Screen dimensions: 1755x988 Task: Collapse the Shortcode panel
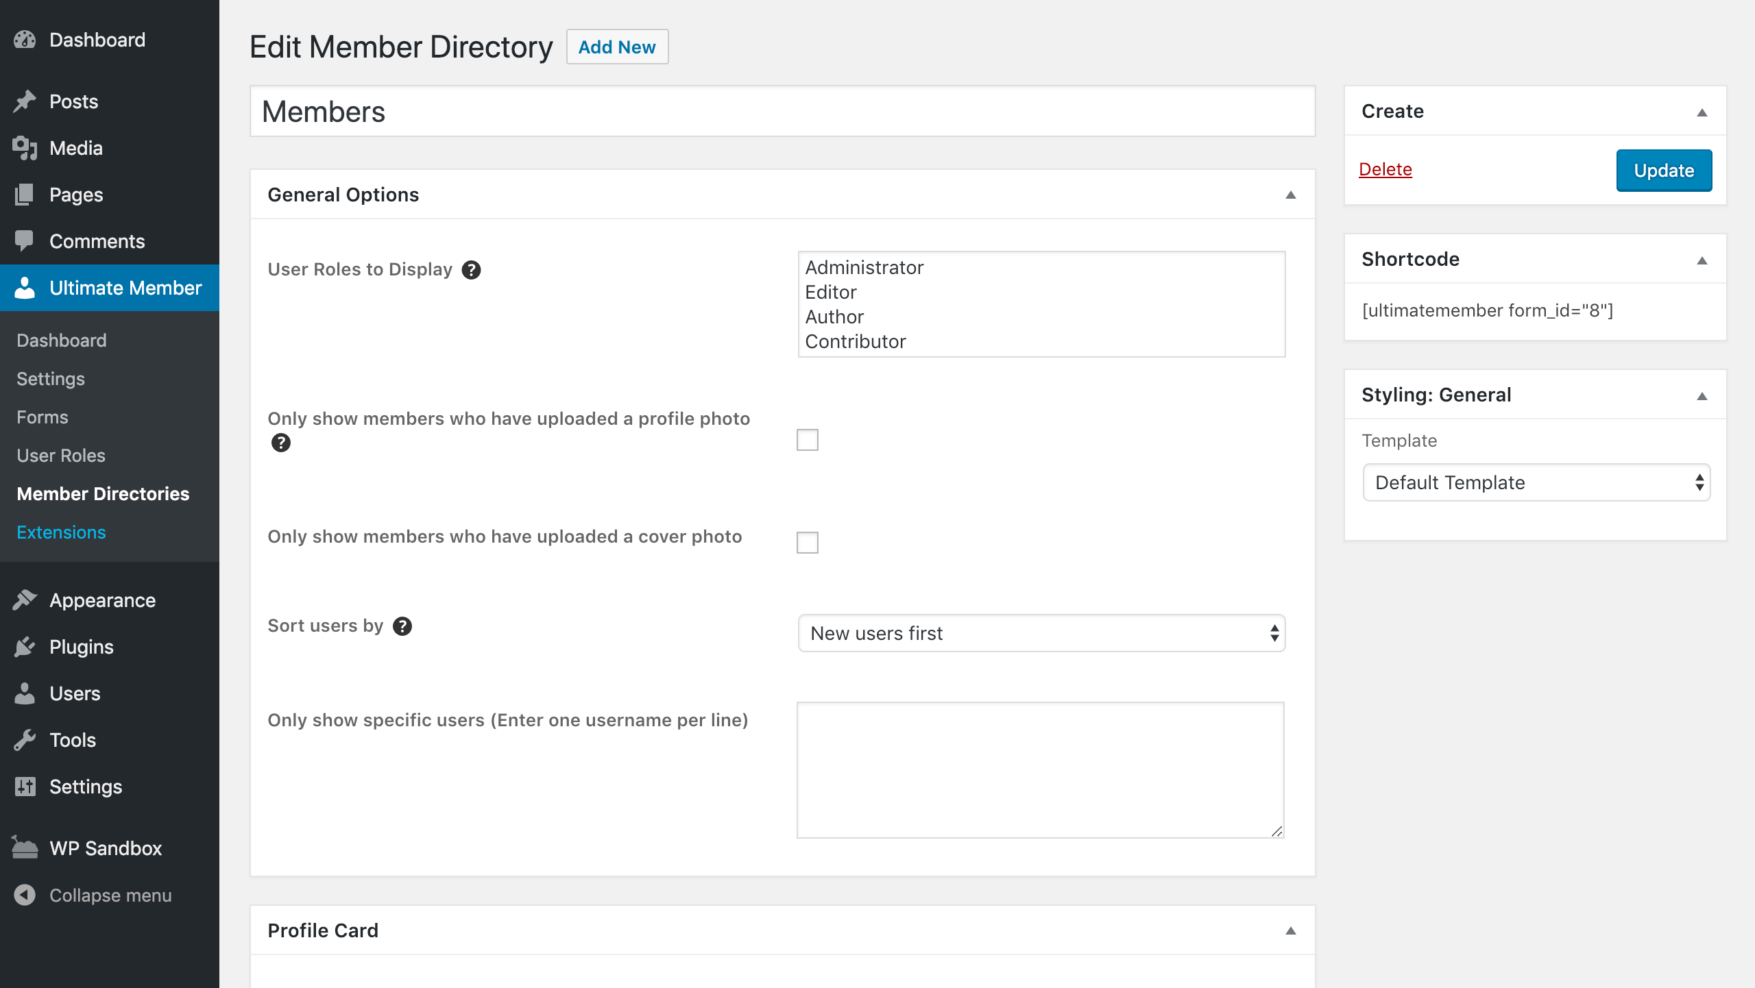click(x=1702, y=260)
